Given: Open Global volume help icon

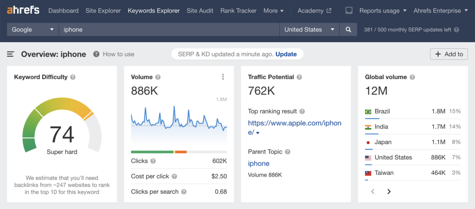Looking at the screenshot, I should pyautogui.click(x=412, y=77).
